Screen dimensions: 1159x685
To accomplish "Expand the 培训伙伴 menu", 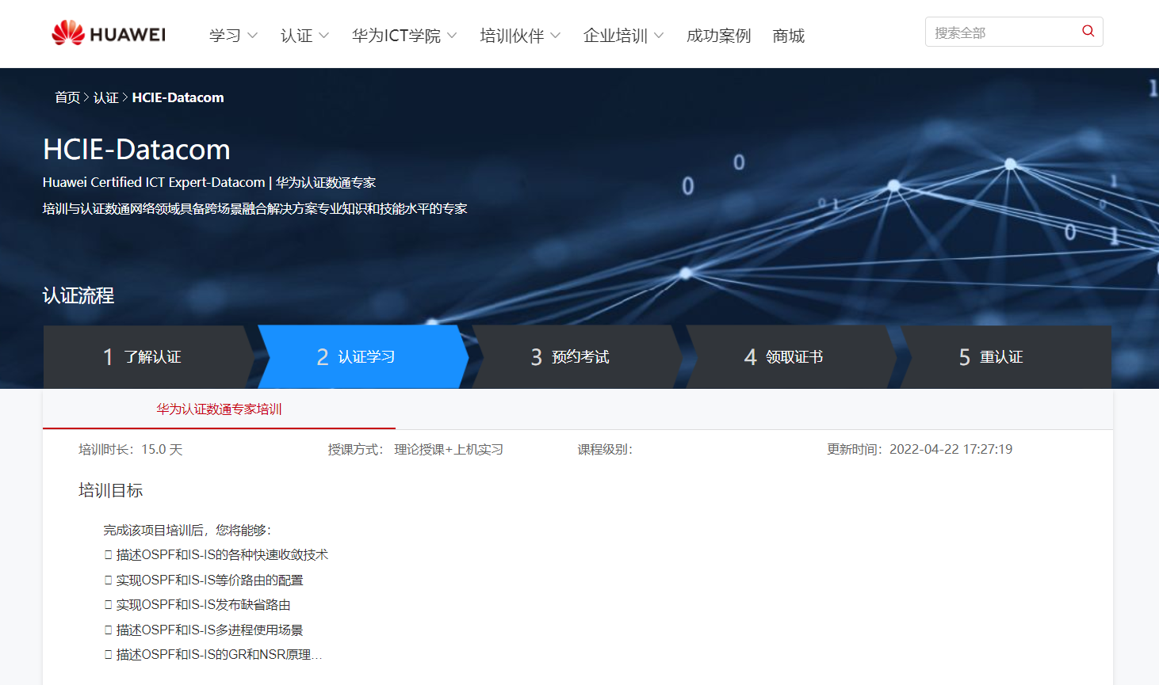I will click(520, 36).
